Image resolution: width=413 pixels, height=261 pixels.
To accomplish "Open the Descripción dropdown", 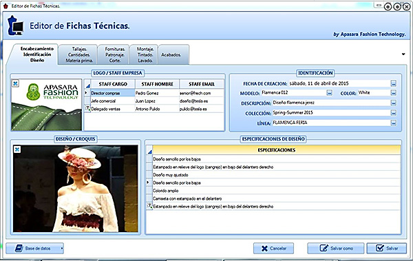I will [x=393, y=103].
